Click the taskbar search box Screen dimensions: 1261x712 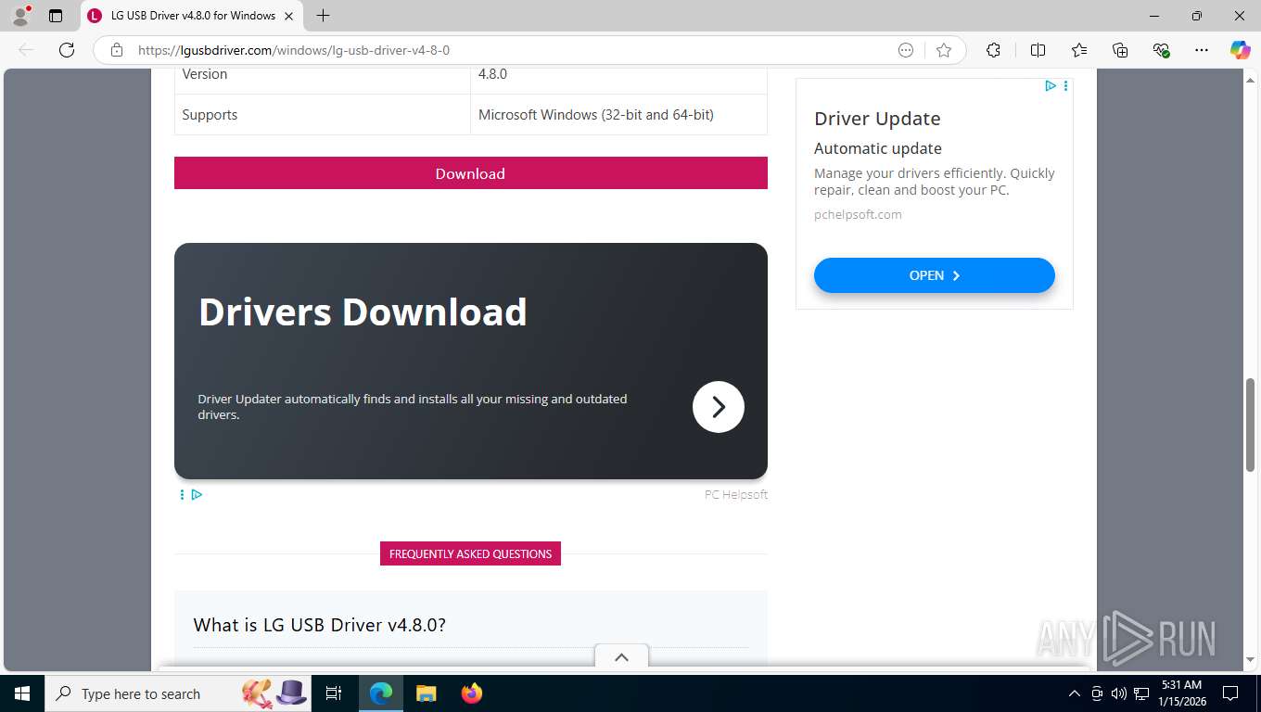(178, 693)
